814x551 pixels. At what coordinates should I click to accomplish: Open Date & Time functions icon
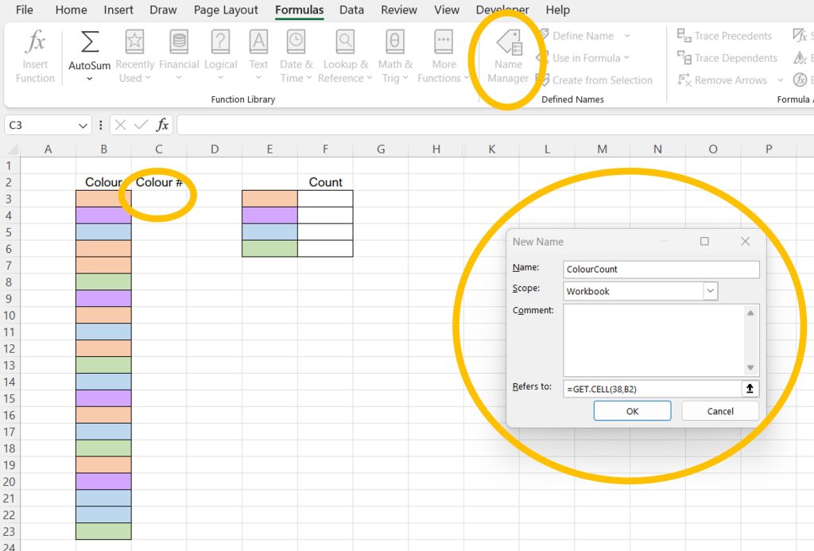click(296, 43)
